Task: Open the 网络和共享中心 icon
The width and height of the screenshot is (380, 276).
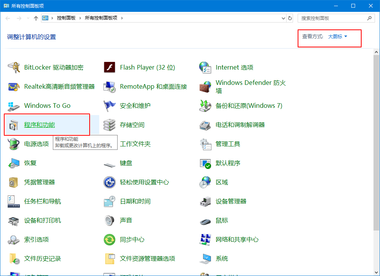Action: tap(205, 239)
